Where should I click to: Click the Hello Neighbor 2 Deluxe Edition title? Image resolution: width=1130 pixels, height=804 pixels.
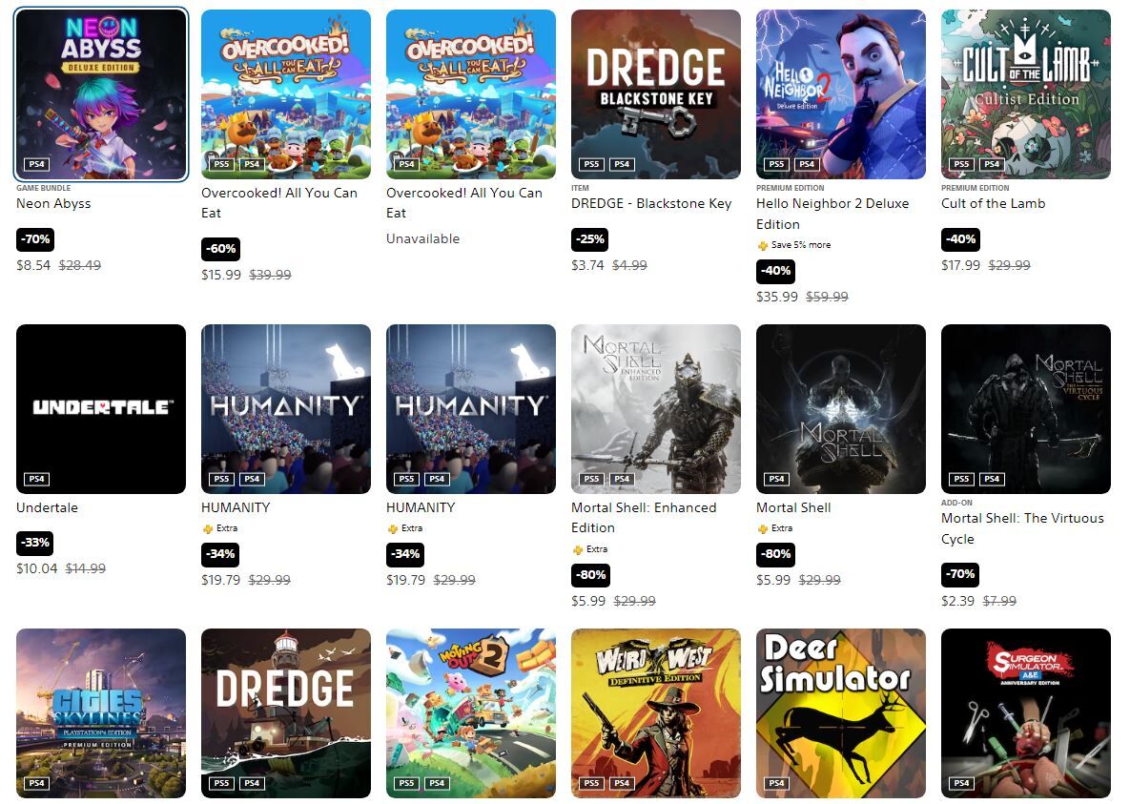[x=832, y=214]
